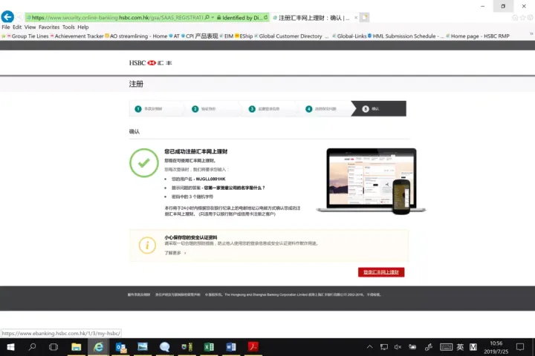Screen dimensions: 535x356
Task: Open second footer privacy statement link
Action: pyautogui.click(x=178, y=294)
